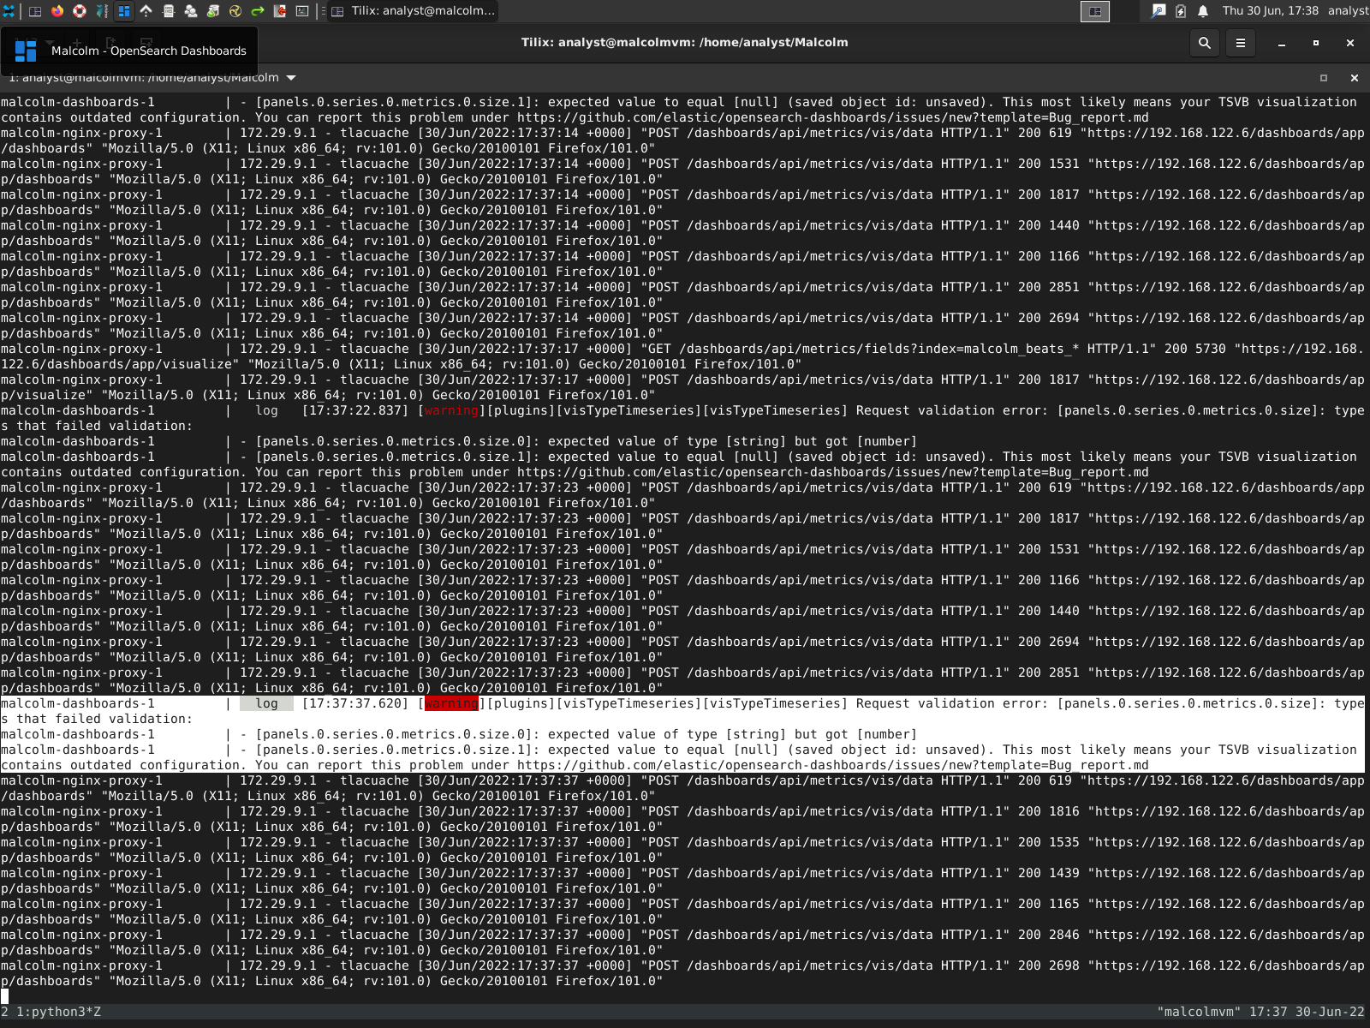Click the green flask launcher icon
1370x1028 pixels.
click(213, 11)
